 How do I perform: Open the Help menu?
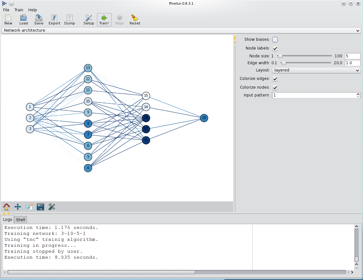click(32, 10)
